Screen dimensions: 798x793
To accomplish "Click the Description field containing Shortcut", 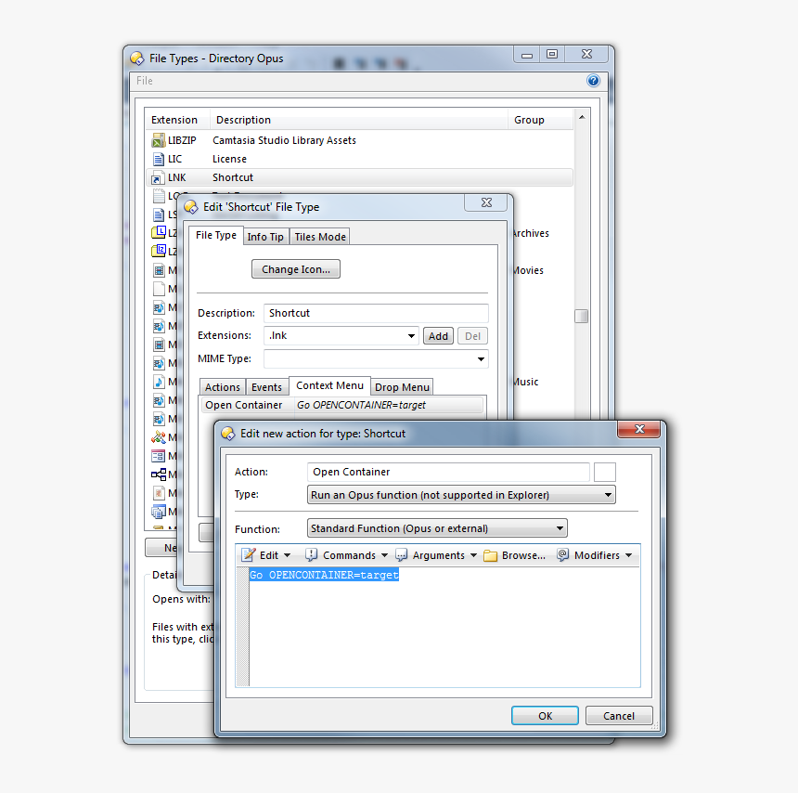I will 376,313.
